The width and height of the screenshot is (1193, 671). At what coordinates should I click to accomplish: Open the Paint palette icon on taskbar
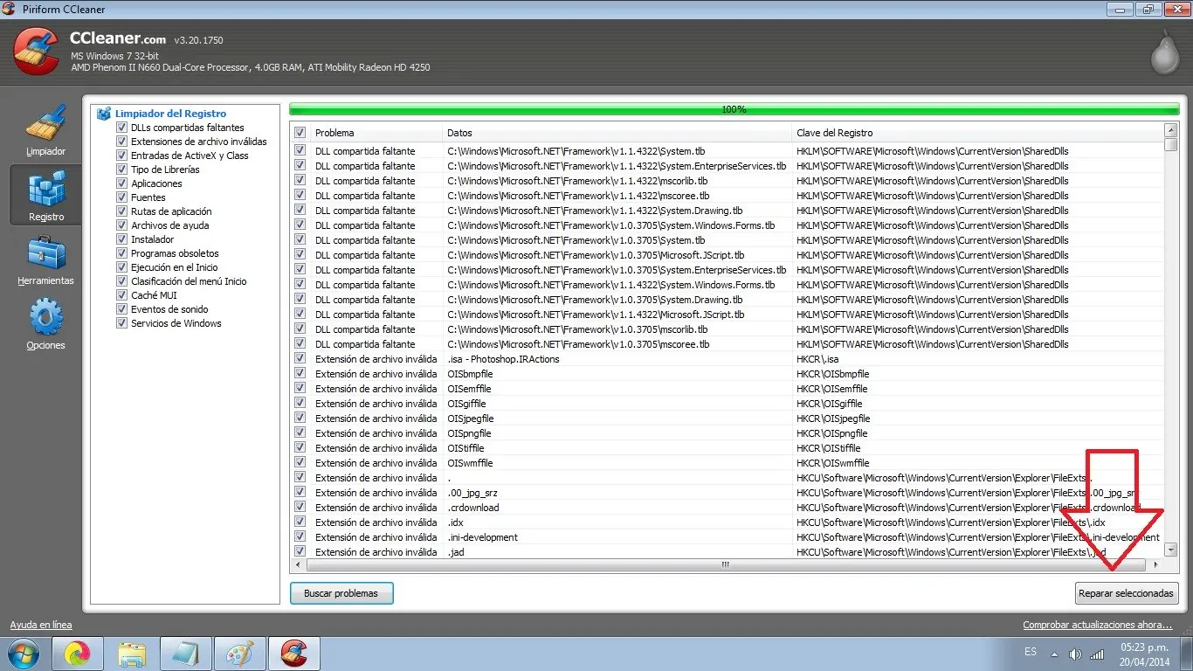point(240,654)
